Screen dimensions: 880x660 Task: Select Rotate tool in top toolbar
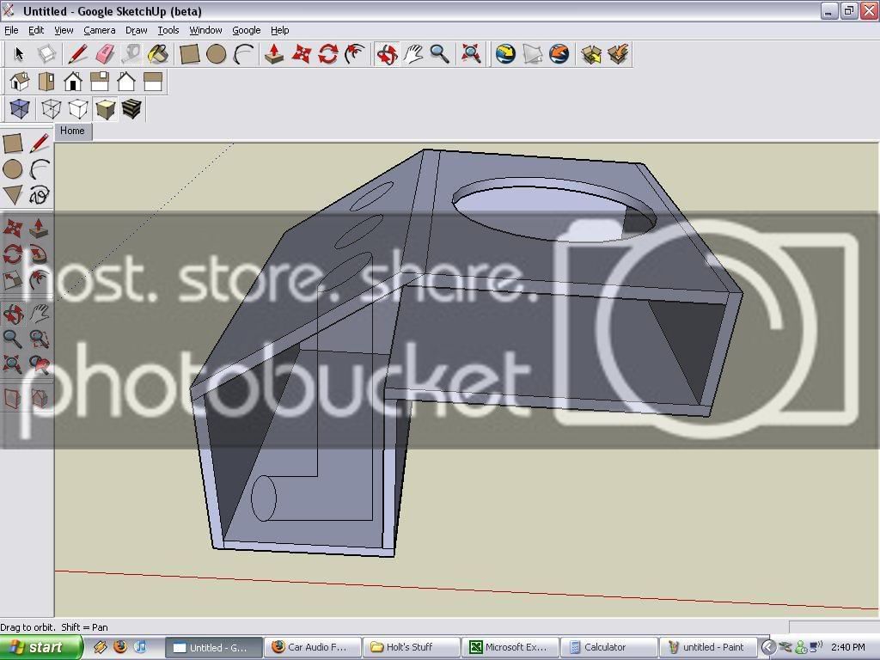pos(328,54)
